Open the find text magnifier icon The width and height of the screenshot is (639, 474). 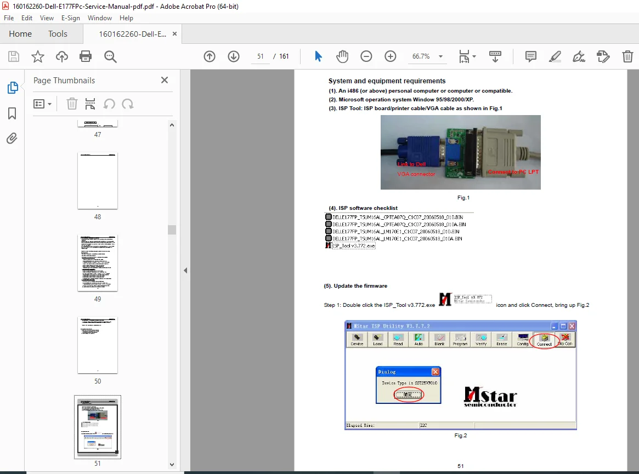(x=110, y=56)
